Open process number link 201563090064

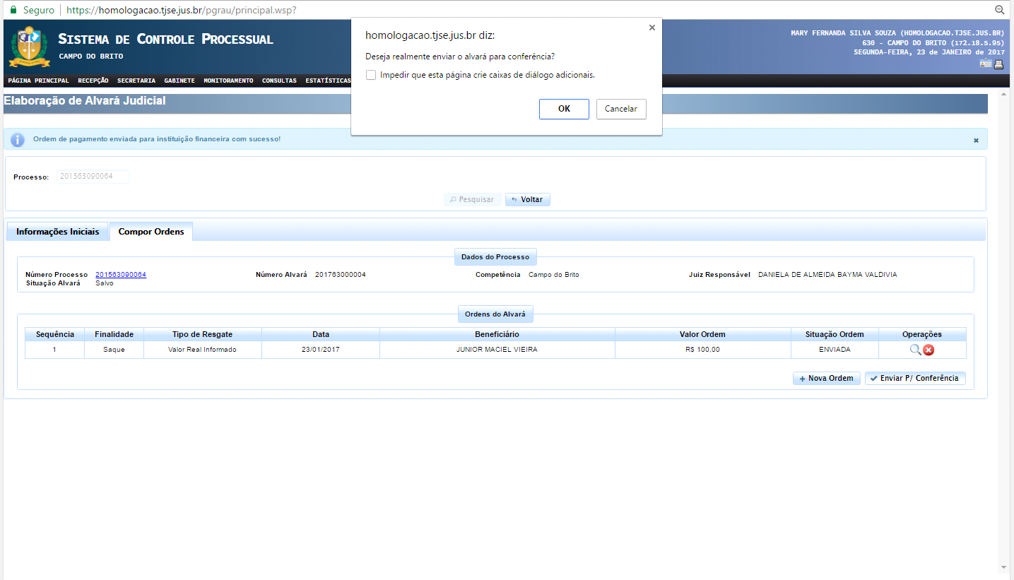(121, 274)
